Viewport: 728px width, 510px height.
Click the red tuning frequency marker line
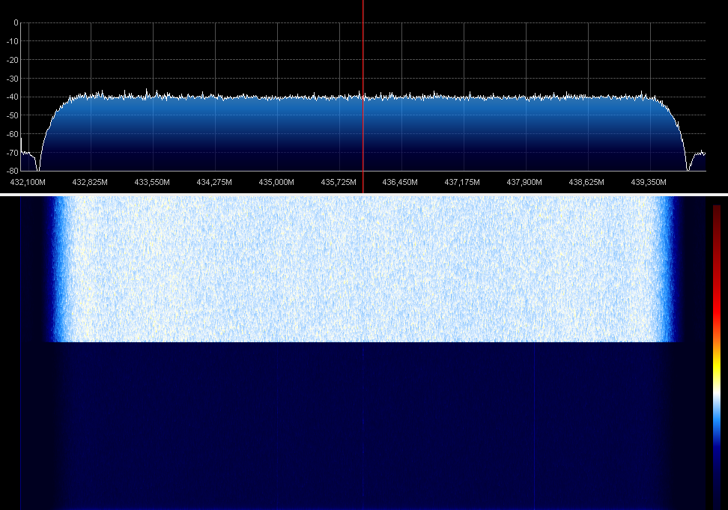(363, 96)
